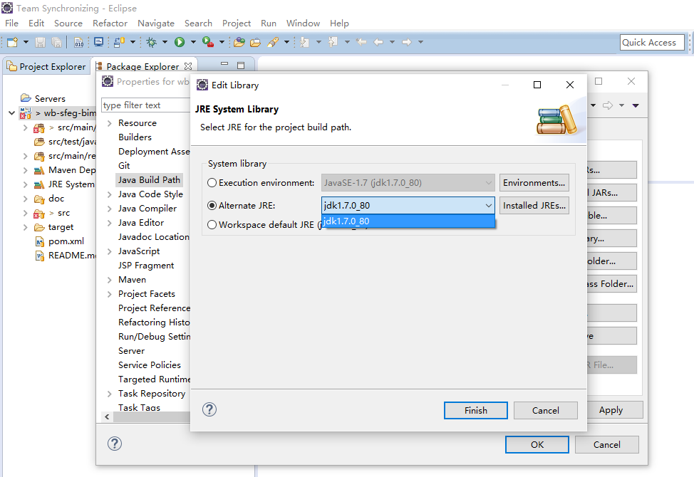Select the Alternate JRE radio button

(x=212, y=206)
